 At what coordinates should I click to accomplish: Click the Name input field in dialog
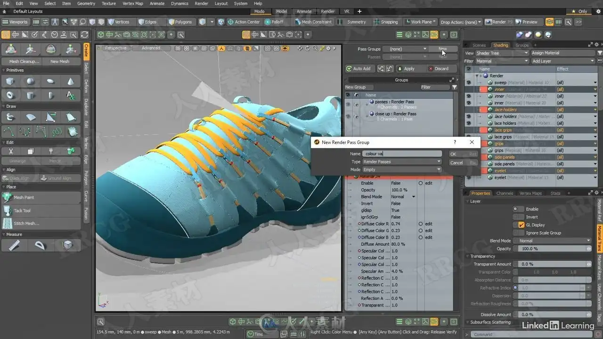(x=401, y=153)
